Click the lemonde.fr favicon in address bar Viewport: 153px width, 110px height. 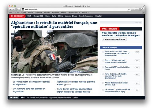23,9
